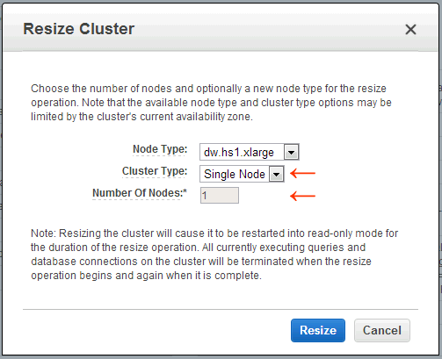Click the required asterisk after Number Of Nodes
Screen dimensions: 442x359
[185, 191]
